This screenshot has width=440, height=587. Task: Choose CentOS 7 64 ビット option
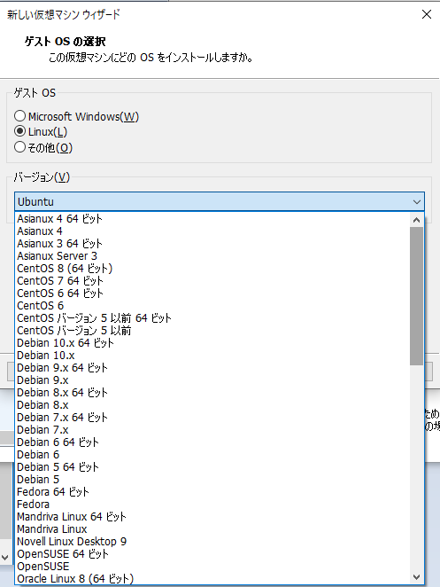click(213, 281)
